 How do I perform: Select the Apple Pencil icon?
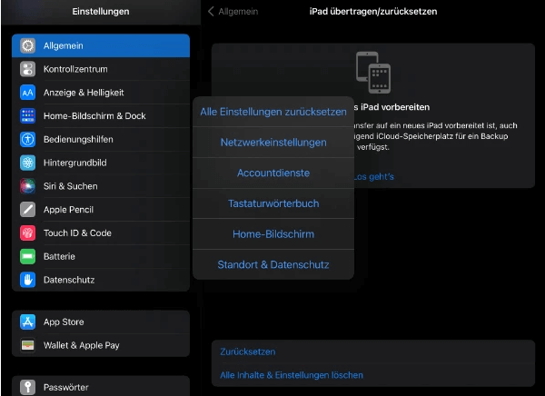tap(27, 210)
